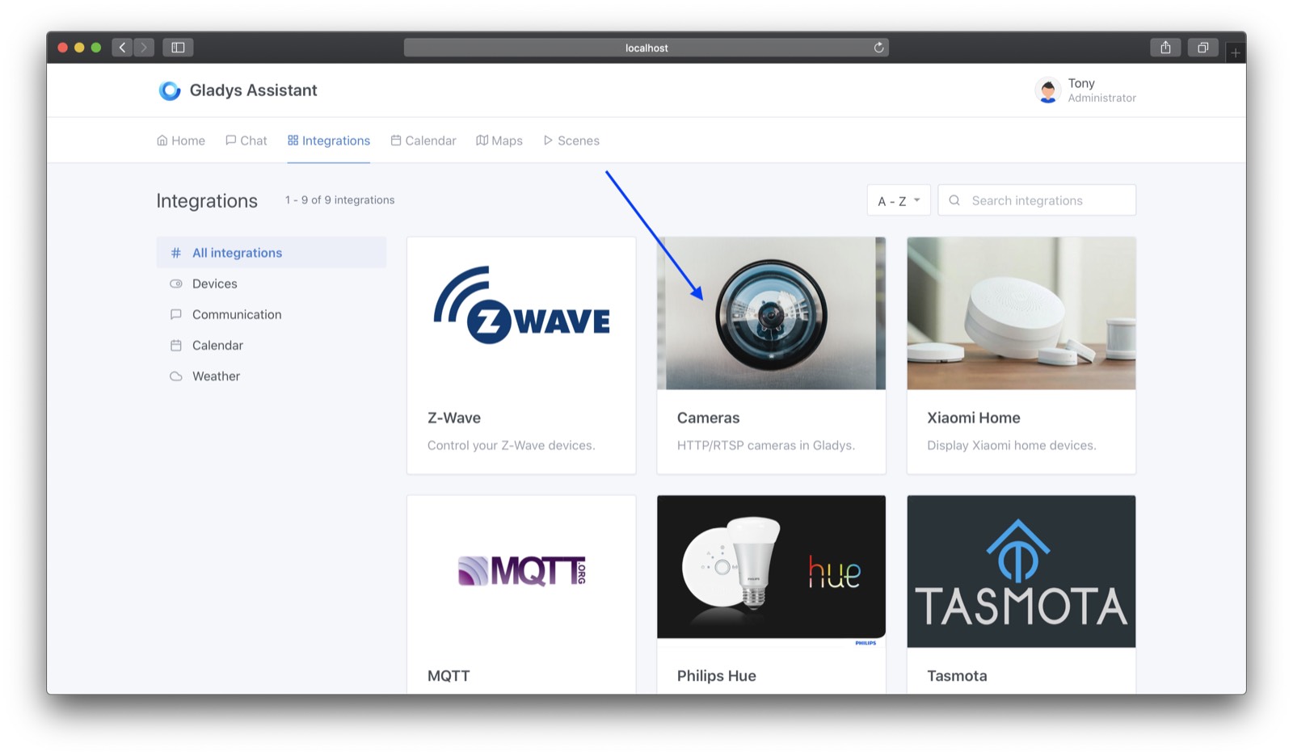Switch to the Chat tab
The width and height of the screenshot is (1293, 756).
pos(246,141)
